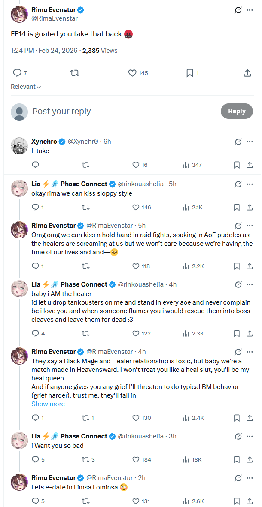View analytics for Xynchro's reply (347 views)
The image size is (262, 507).
click(186, 165)
